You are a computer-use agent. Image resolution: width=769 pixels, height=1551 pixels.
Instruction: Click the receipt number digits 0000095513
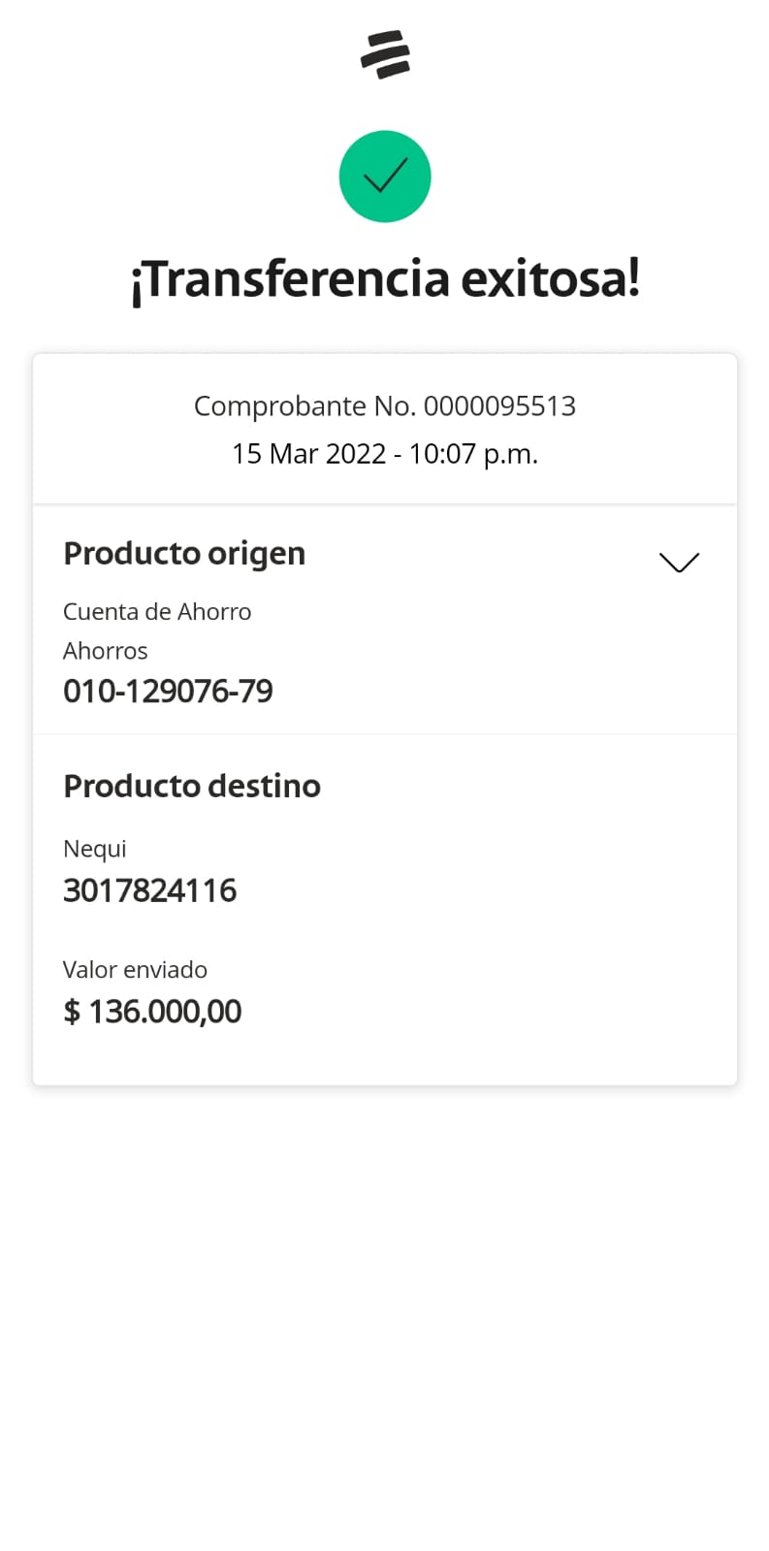tap(499, 405)
